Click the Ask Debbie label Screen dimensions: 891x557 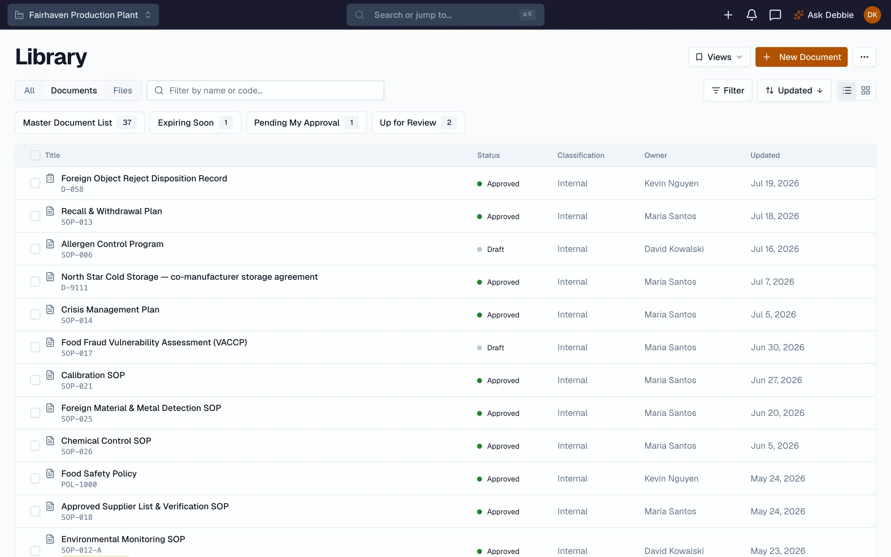pyautogui.click(x=830, y=15)
